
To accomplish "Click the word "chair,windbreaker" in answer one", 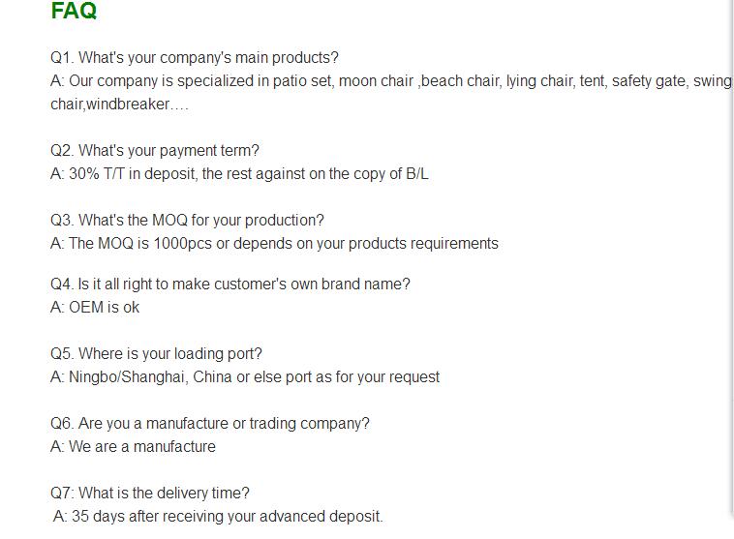I will 109,105.
